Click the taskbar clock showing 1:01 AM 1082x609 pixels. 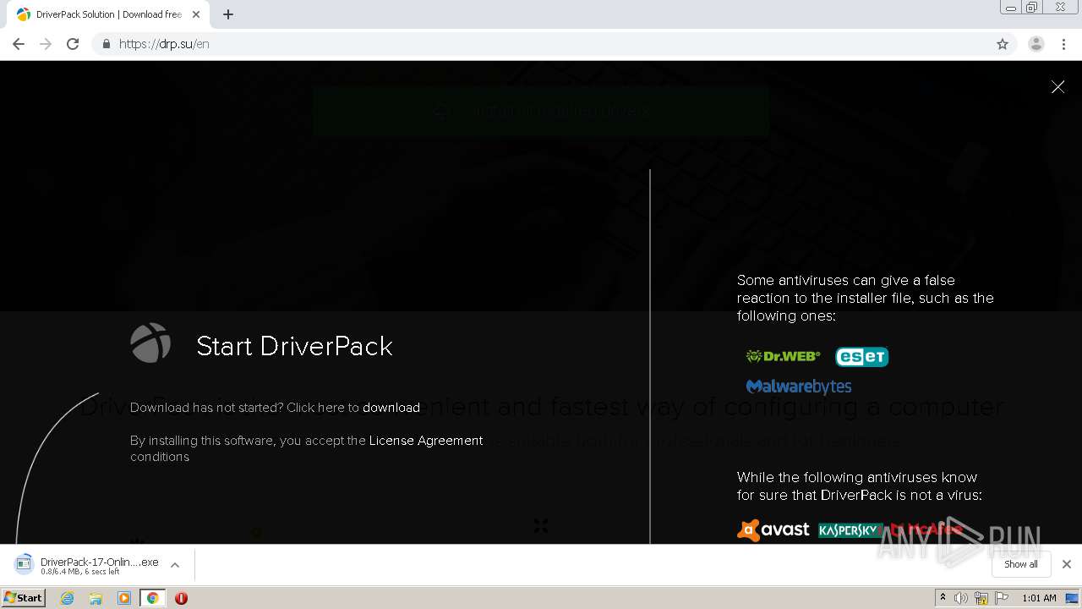(x=1039, y=598)
